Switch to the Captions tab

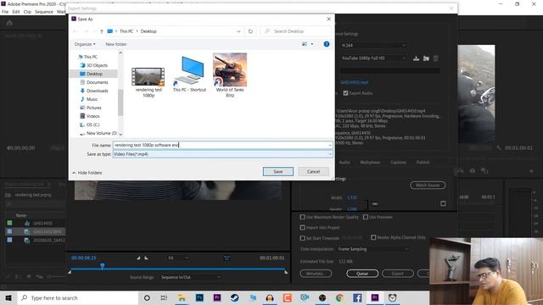click(x=398, y=162)
